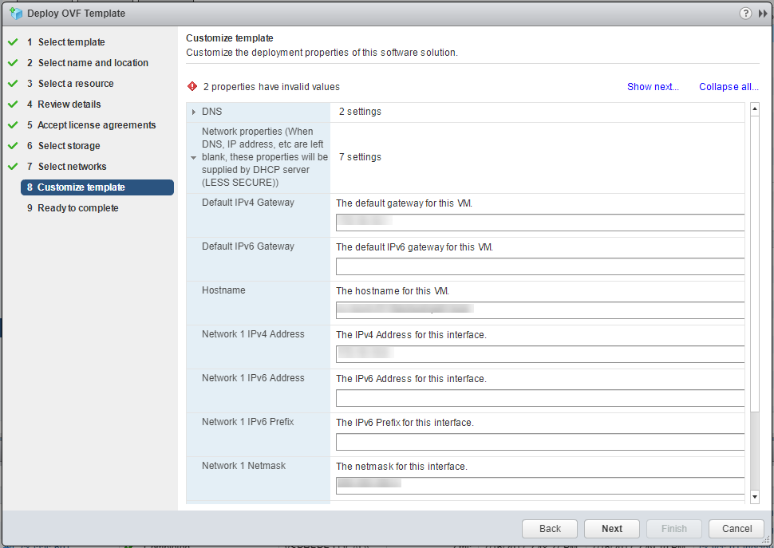Jump to step 7 Select networks
The height and width of the screenshot is (548, 774).
pyautogui.click(x=72, y=167)
